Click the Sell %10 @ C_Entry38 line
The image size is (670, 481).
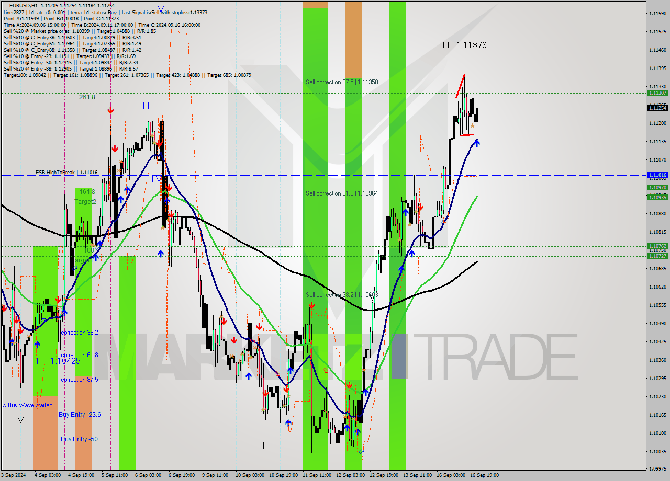72,37
